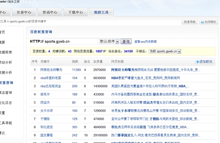220x143 pixels.
Task: Open the 查看seo历史数据 link
Action: 146,41
